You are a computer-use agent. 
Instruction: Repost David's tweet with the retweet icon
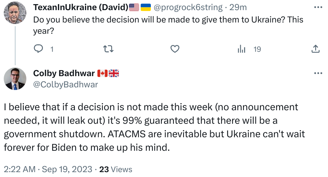[108, 49]
